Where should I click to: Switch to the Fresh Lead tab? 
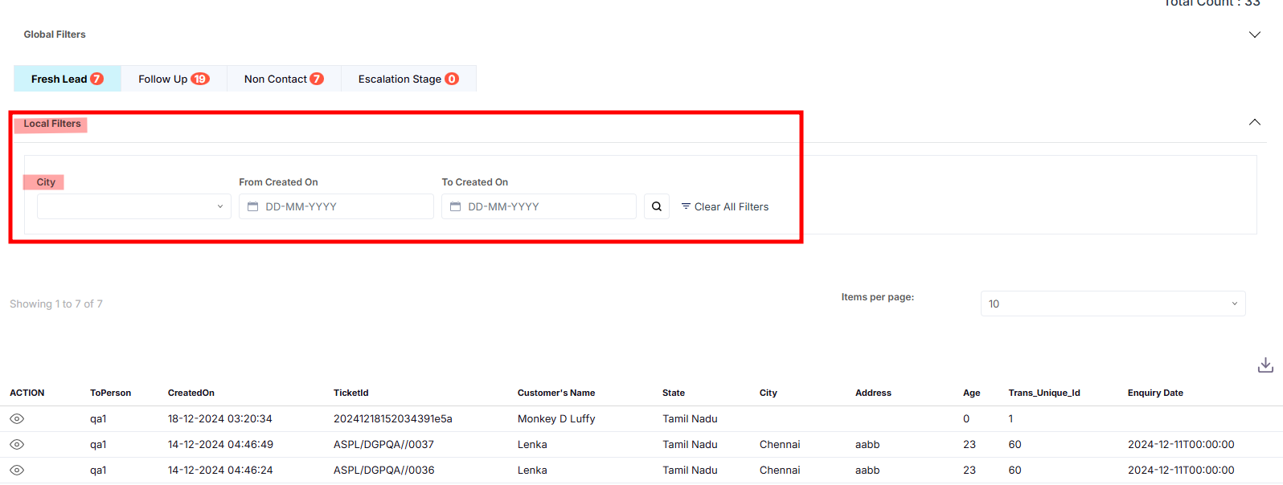coord(68,79)
